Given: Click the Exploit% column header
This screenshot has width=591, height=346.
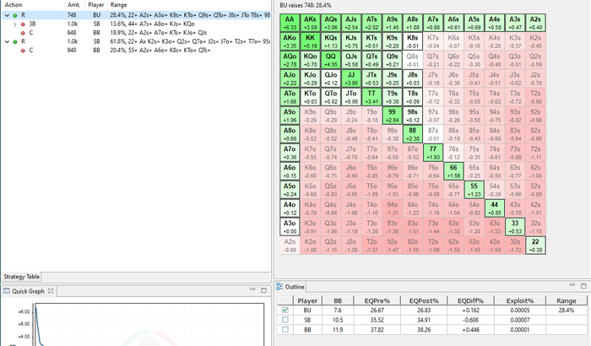Looking at the screenshot, I should pos(520,300).
